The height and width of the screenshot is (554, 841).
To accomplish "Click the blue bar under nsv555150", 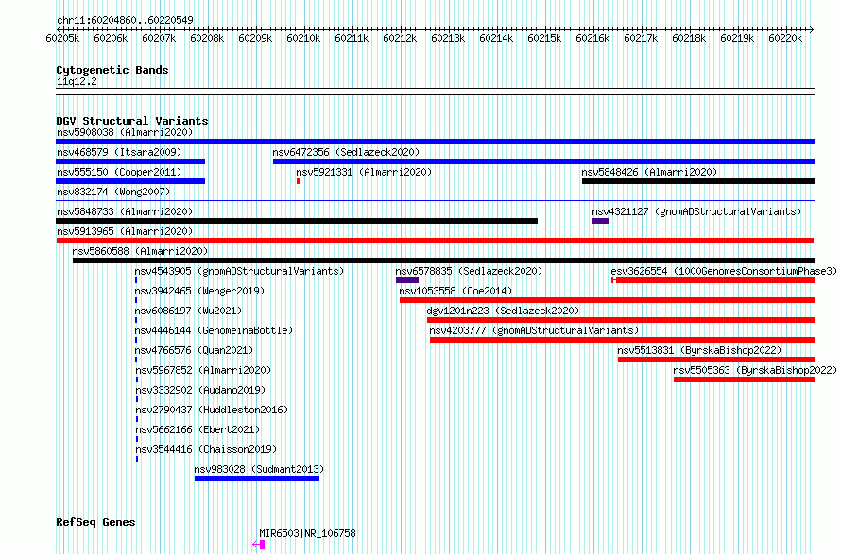I will 130,181.
